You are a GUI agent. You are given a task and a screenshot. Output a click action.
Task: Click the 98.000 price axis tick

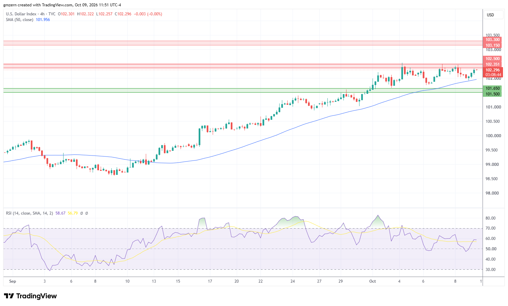493,193
